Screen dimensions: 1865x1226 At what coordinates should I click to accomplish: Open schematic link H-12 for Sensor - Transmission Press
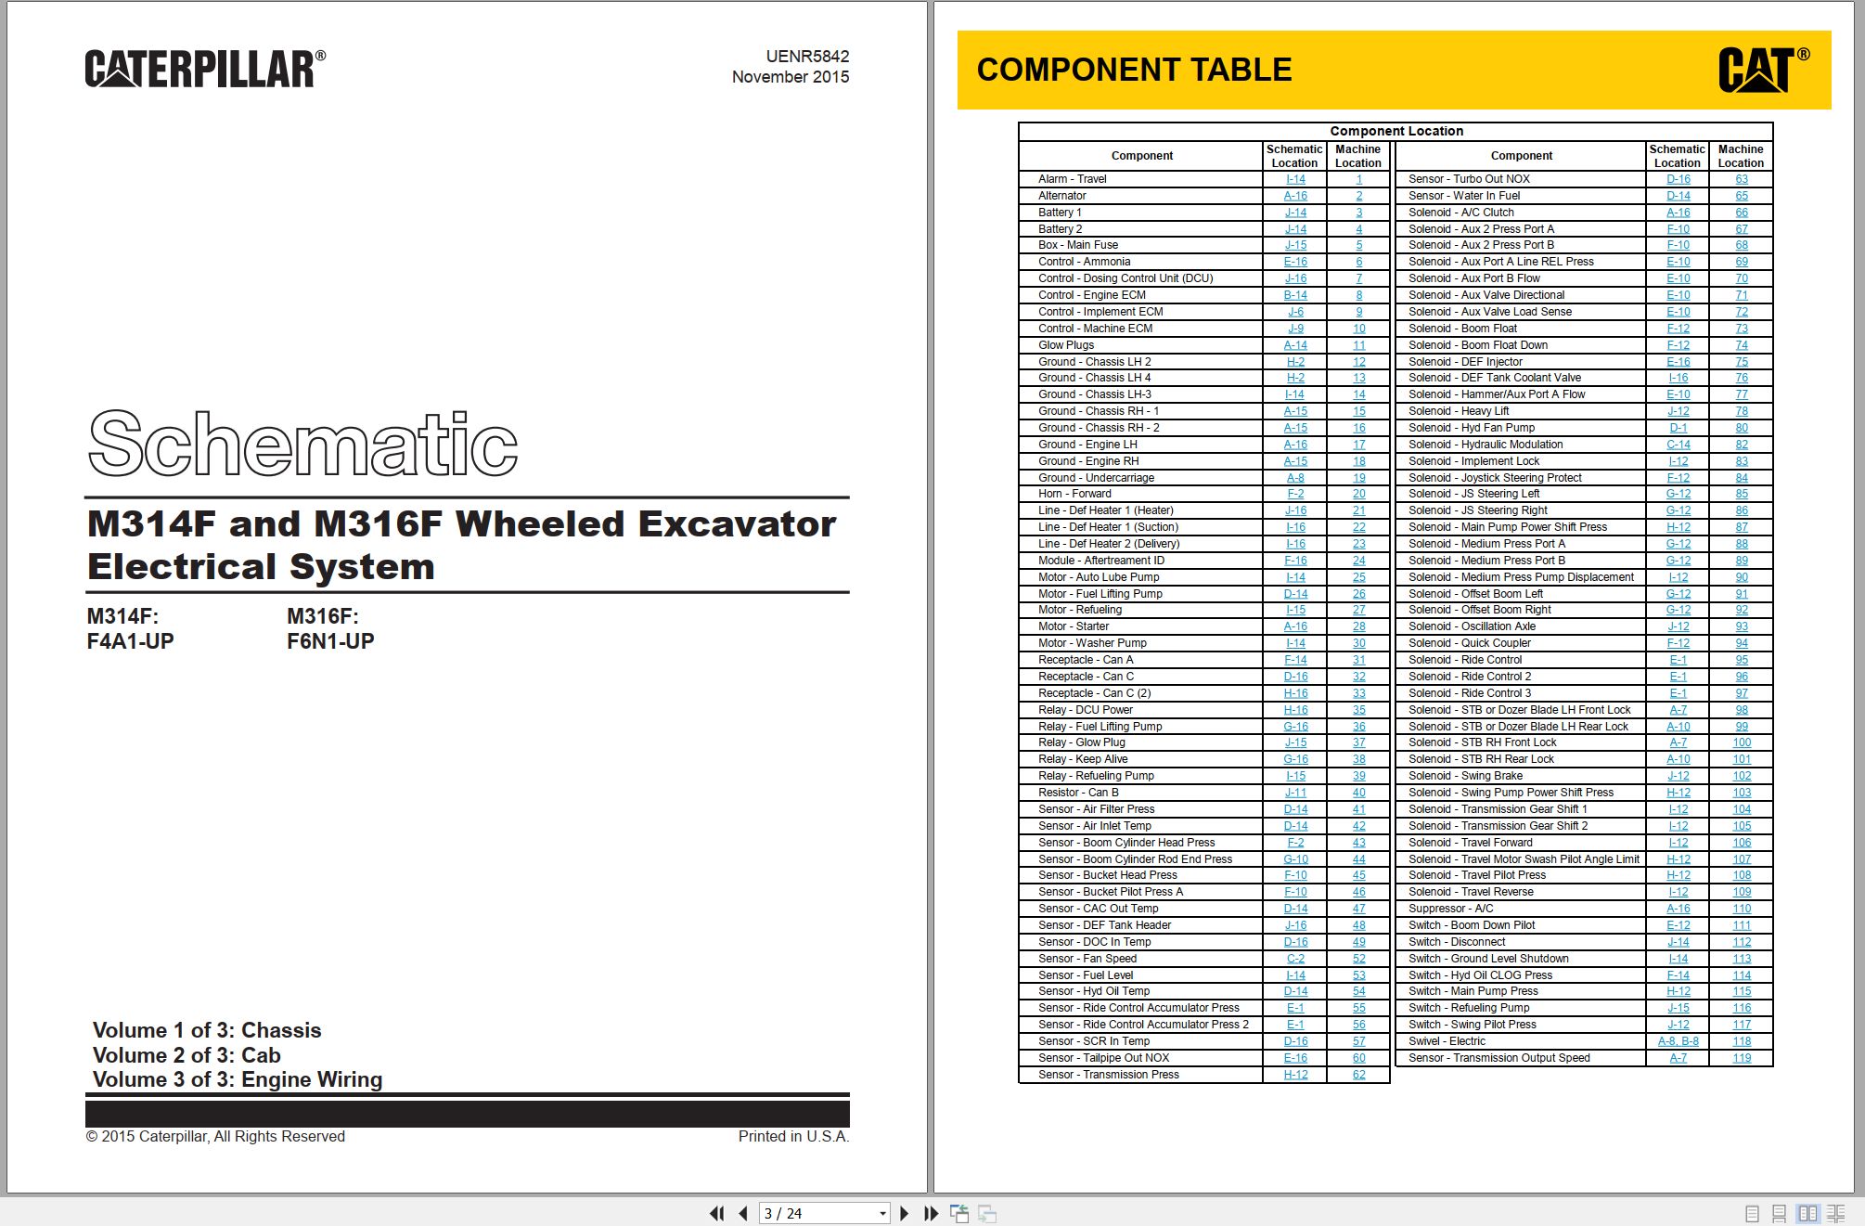1295,1075
